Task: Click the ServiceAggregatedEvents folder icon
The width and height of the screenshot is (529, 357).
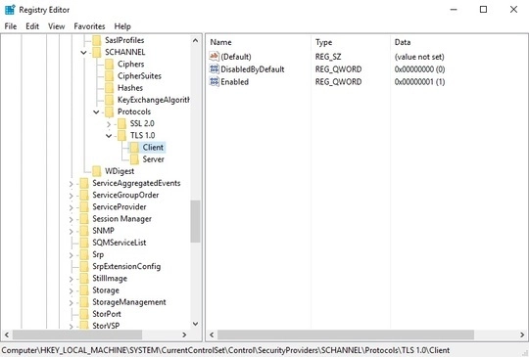Action: click(84, 183)
